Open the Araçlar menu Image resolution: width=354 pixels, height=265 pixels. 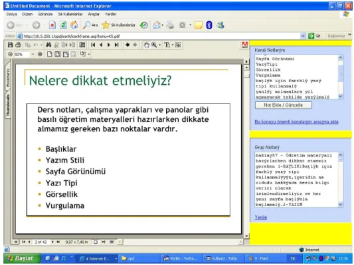(x=94, y=14)
